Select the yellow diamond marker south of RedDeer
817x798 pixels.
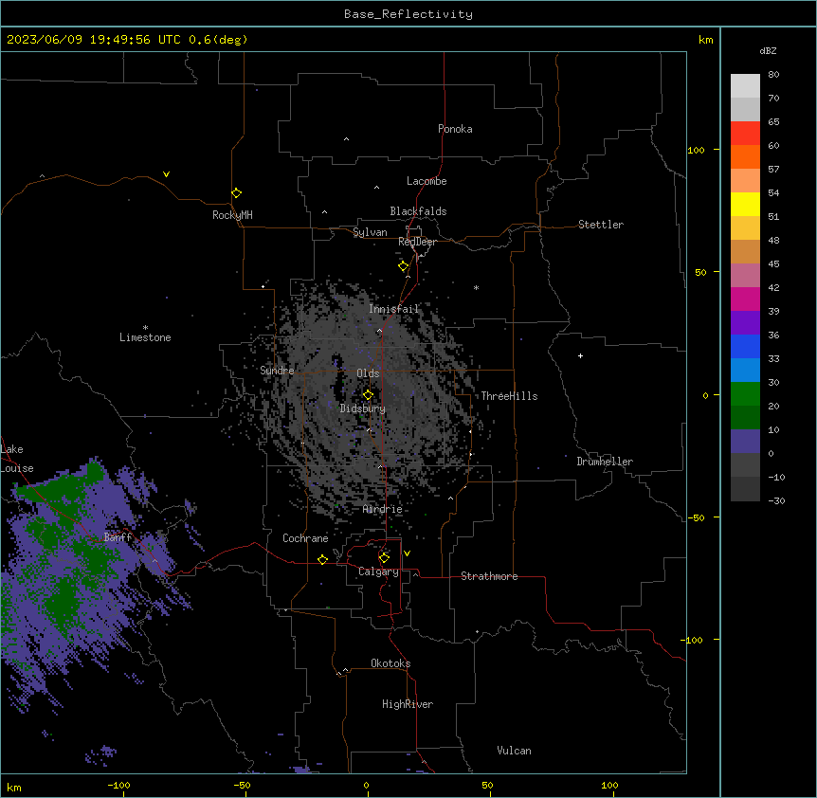coord(404,266)
